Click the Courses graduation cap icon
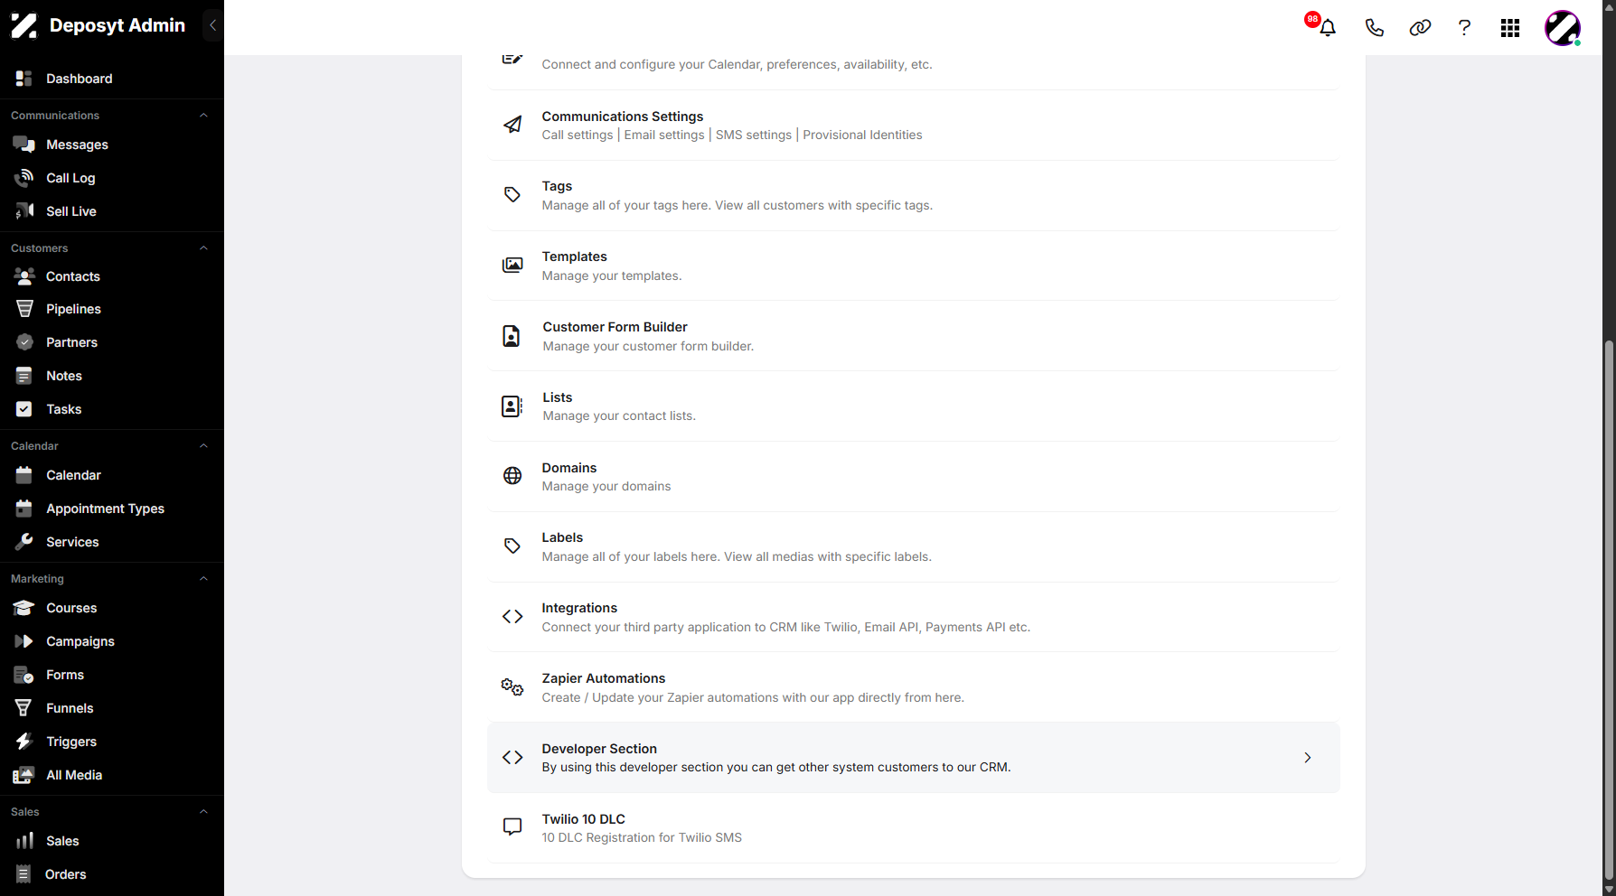Image resolution: width=1616 pixels, height=896 pixels. click(24, 608)
